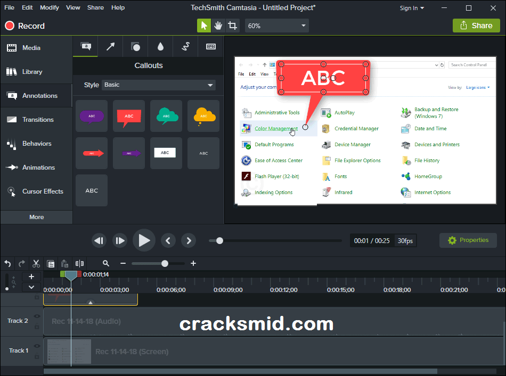
Task: Open the Blur and Highlight droplet tab
Action: 160,46
